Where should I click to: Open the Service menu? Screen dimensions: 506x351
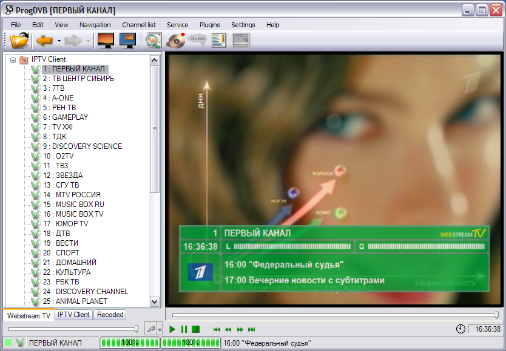click(178, 25)
